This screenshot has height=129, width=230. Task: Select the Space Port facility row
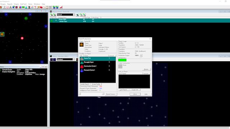coord(97,58)
